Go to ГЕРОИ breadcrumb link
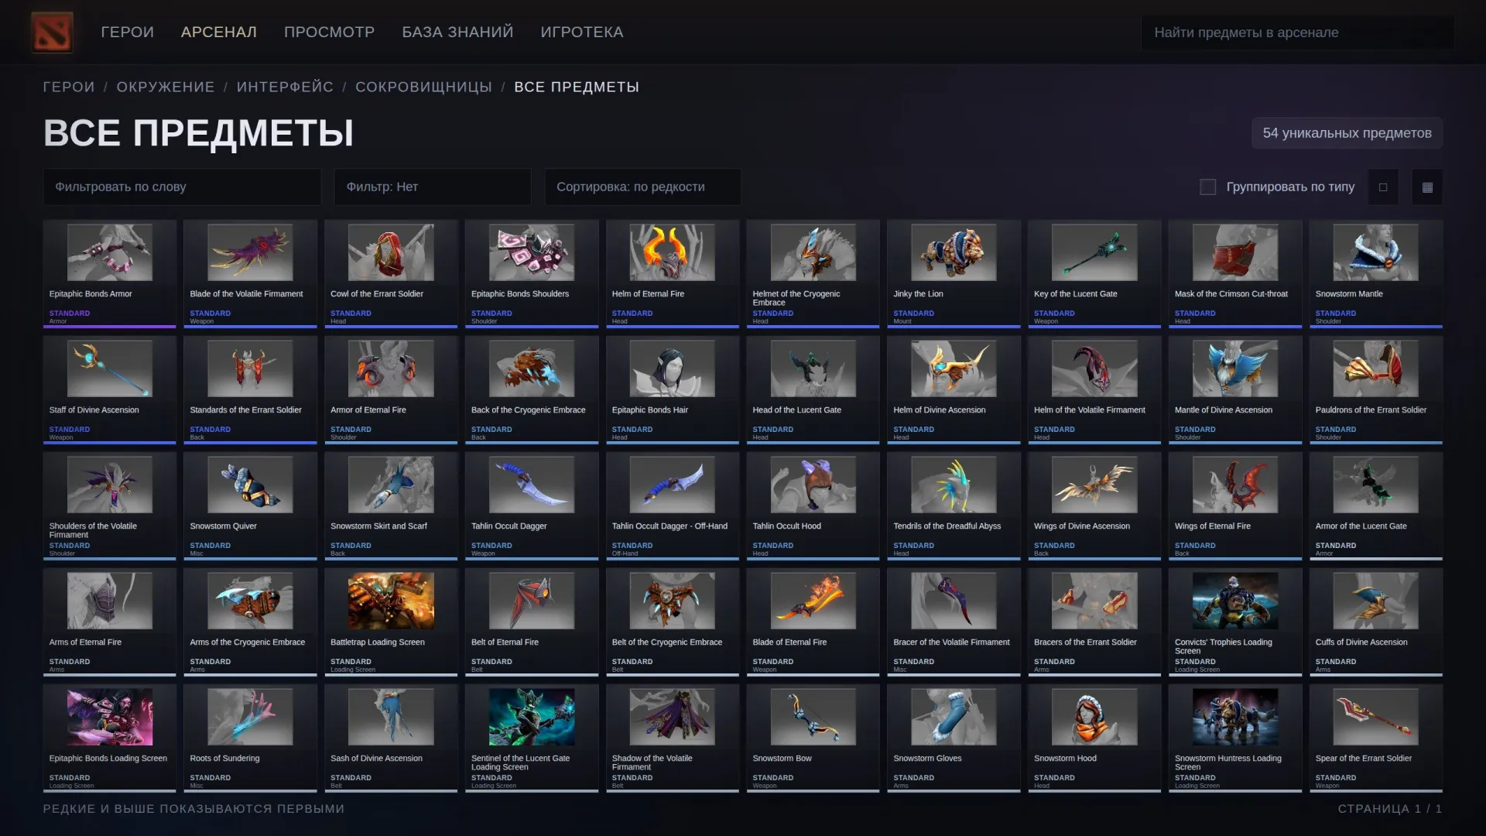 pyautogui.click(x=69, y=87)
